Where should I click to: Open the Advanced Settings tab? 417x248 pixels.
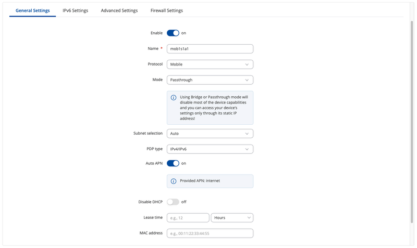pos(119,10)
